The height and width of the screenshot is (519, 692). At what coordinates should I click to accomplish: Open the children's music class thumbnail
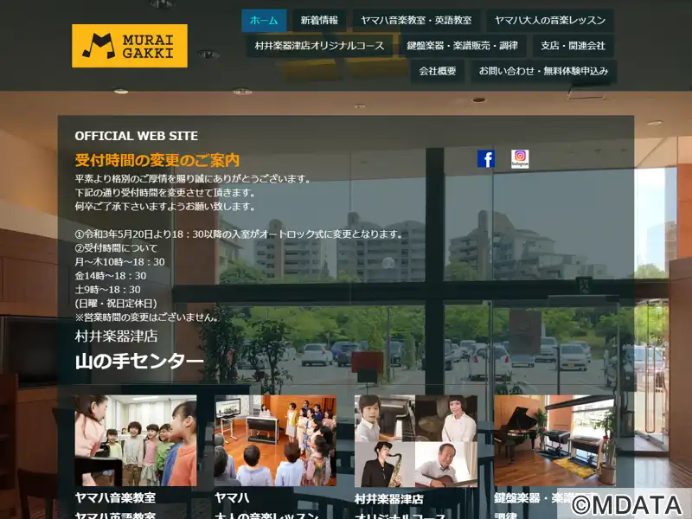coord(136,440)
